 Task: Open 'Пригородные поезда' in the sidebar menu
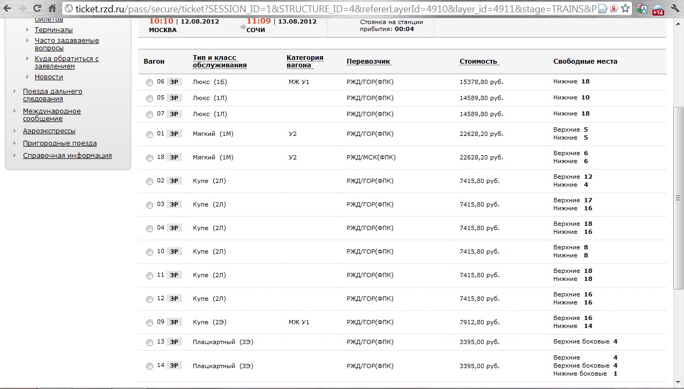(x=59, y=143)
